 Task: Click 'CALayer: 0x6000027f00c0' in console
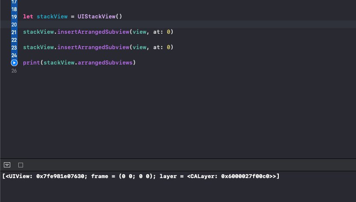230,176
